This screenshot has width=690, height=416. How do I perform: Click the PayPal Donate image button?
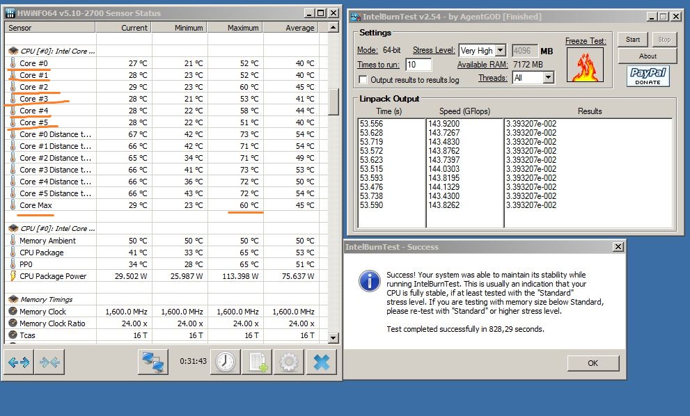(648, 76)
